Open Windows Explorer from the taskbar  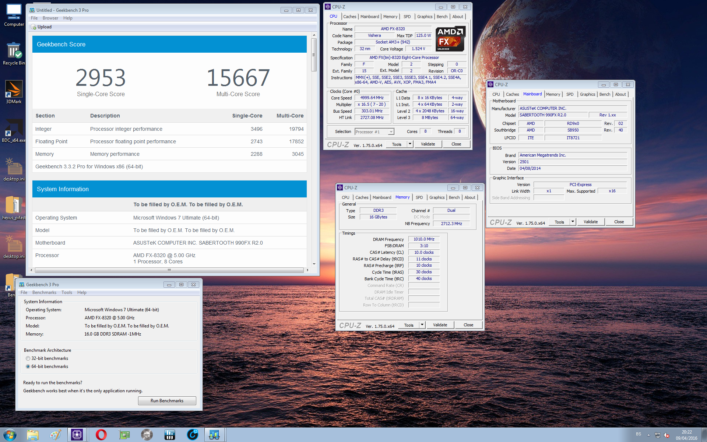pyautogui.click(x=33, y=435)
